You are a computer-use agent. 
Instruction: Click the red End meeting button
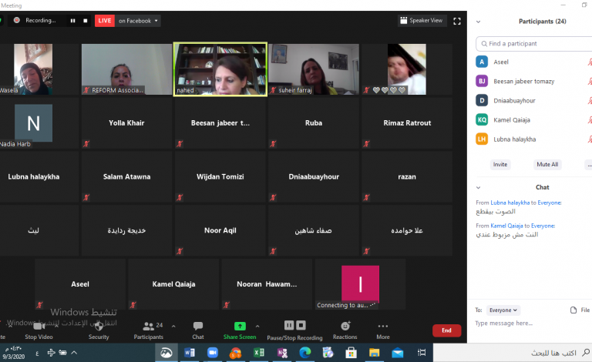pyautogui.click(x=446, y=330)
